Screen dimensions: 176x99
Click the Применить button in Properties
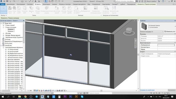point(172,90)
